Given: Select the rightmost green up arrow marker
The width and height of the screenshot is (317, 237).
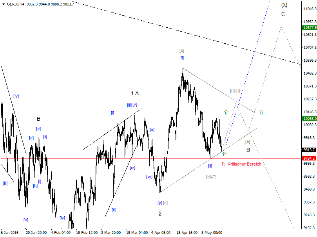Looking at the screenshot, I should 261,112.
